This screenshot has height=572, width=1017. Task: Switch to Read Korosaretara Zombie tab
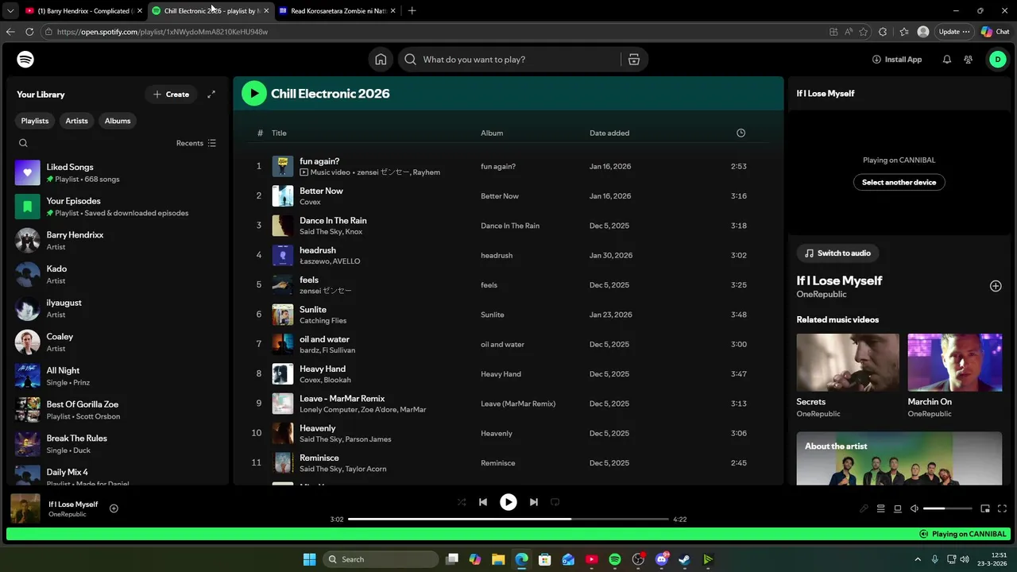[x=336, y=10]
